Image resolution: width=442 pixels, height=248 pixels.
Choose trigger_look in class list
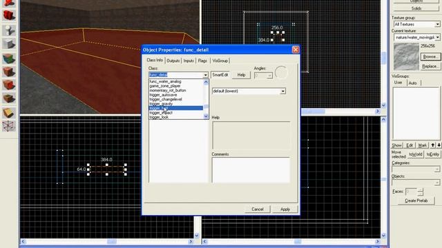tap(176, 117)
